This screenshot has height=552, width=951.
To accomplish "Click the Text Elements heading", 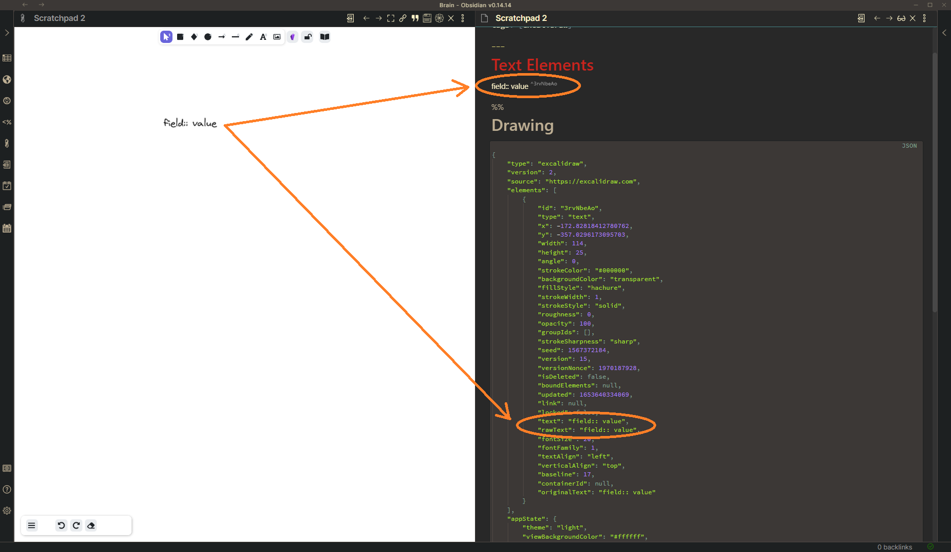I will [543, 65].
